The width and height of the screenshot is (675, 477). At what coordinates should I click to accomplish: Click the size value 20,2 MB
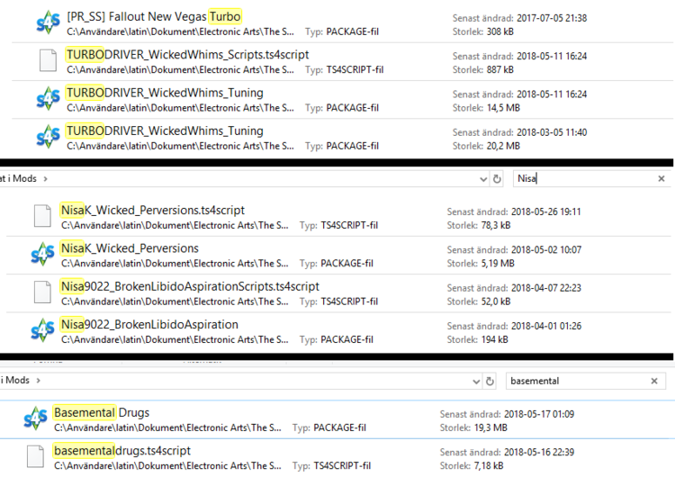pos(503,146)
